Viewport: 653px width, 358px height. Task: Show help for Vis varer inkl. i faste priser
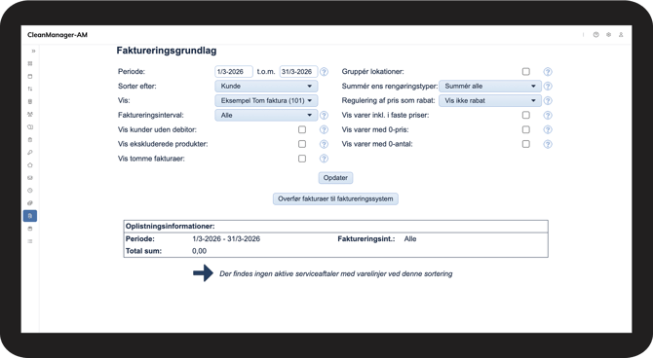(x=548, y=115)
